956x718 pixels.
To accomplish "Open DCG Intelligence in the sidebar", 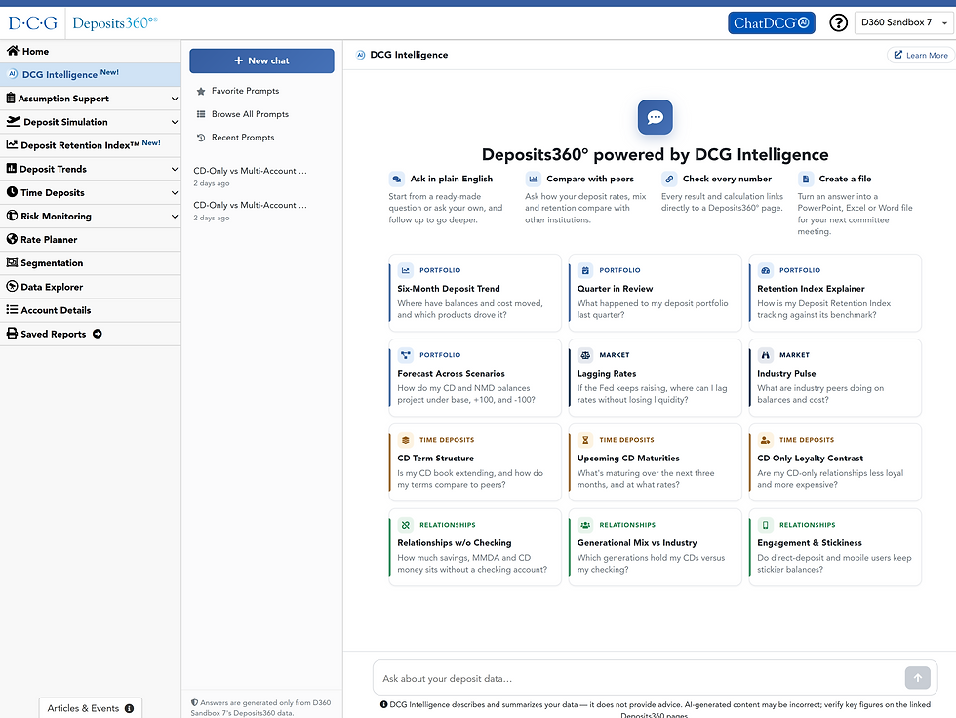I will click(90, 74).
